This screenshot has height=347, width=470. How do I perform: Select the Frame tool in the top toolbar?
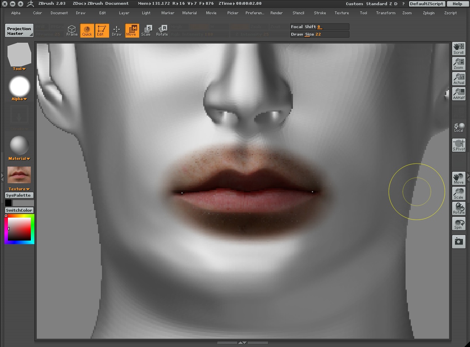point(72,30)
